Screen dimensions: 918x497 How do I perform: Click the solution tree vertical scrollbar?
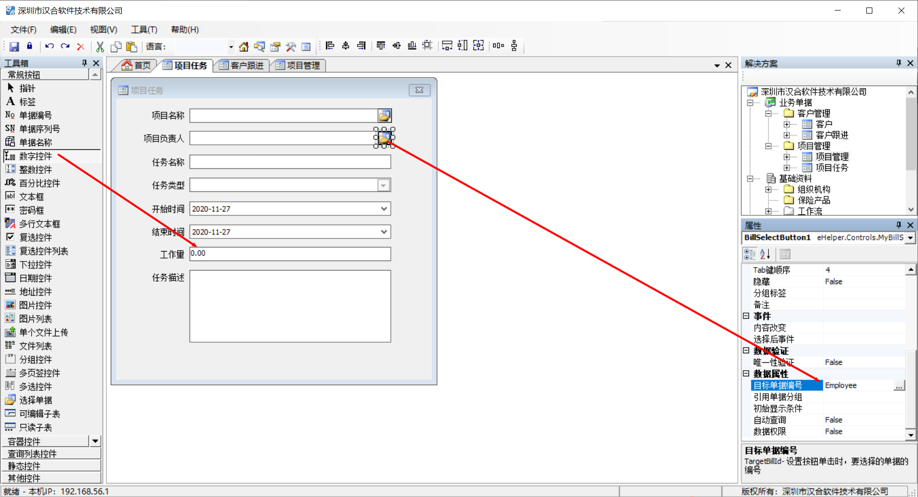point(911,150)
